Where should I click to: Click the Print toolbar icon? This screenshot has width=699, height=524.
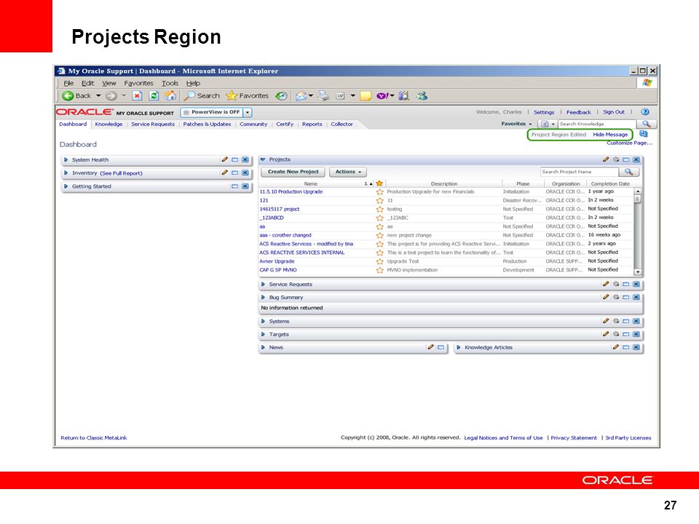pos(323,96)
